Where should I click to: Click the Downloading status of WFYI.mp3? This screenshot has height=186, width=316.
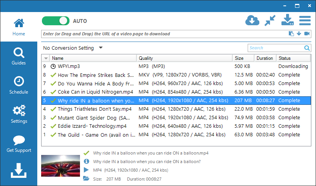[293, 66]
